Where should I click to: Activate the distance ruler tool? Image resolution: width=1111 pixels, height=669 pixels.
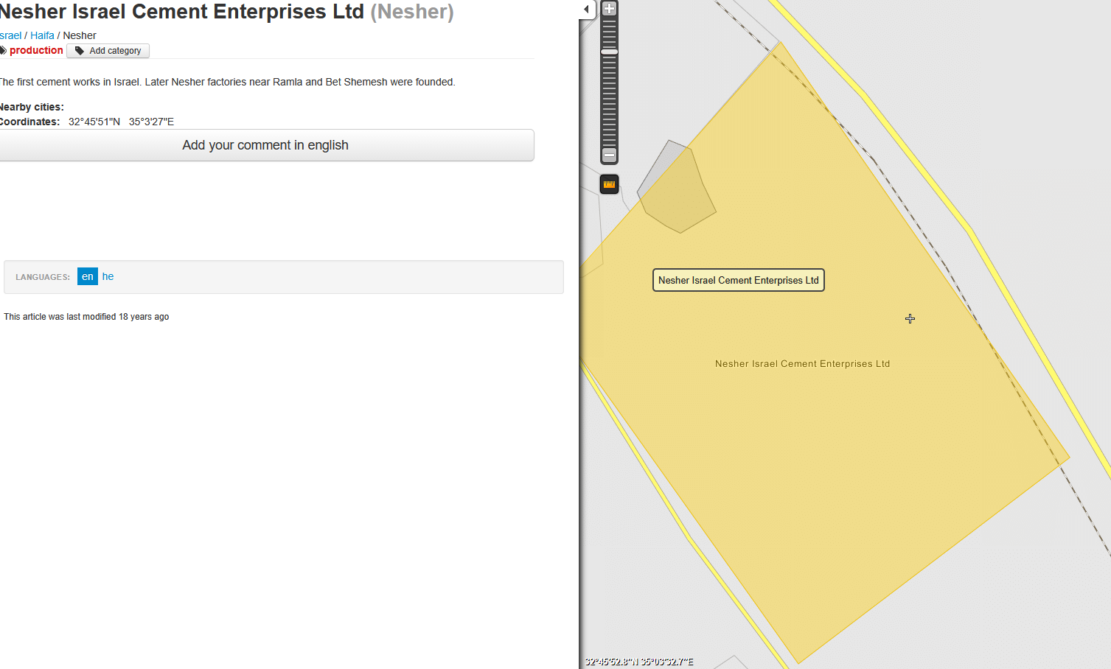[609, 184]
